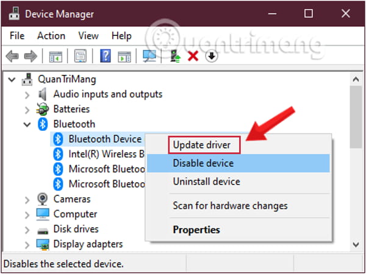Select the Computer label
This screenshot has width=366, height=274.
75,214
